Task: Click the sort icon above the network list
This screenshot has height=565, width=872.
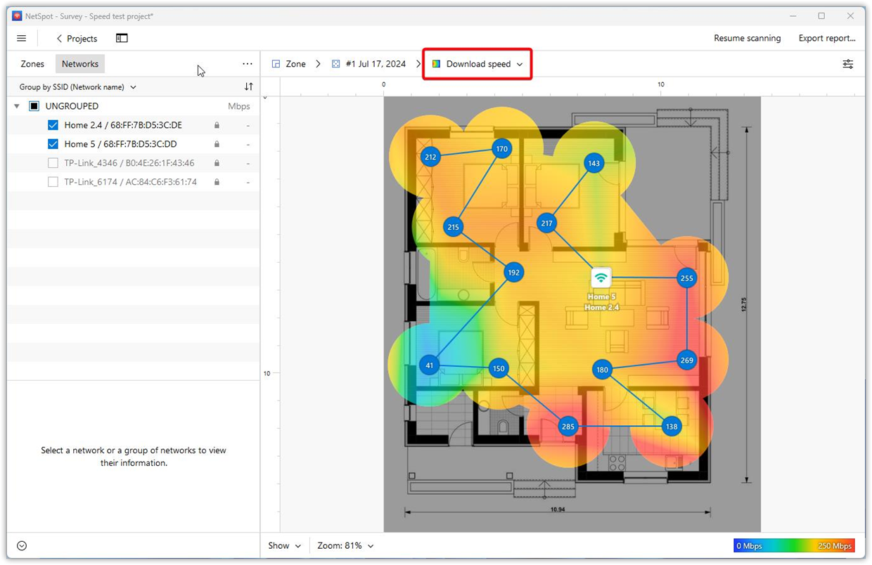Action: [x=248, y=86]
